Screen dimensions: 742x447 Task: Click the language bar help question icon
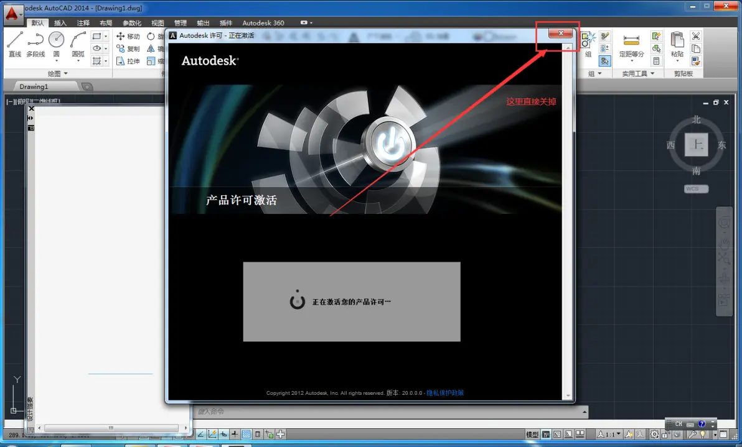click(x=702, y=424)
